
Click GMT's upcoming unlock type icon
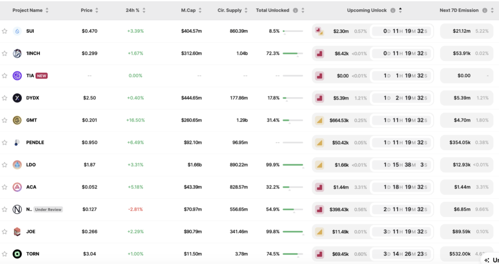tap(319, 120)
